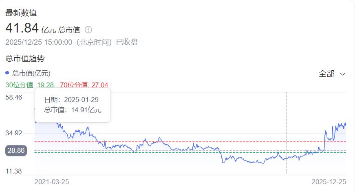Click the red 70位分值 27.04 label
This screenshot has width=355, height=193.
click(84, 85)
